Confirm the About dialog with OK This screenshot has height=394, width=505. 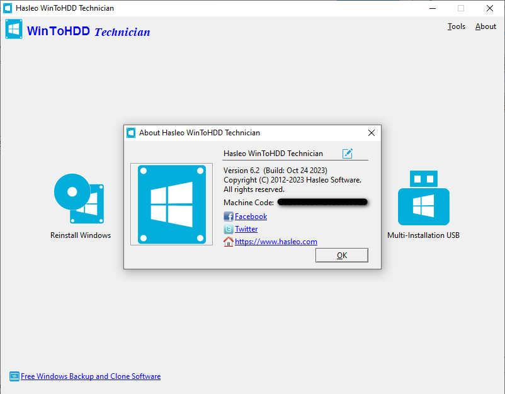pos(342,256)
